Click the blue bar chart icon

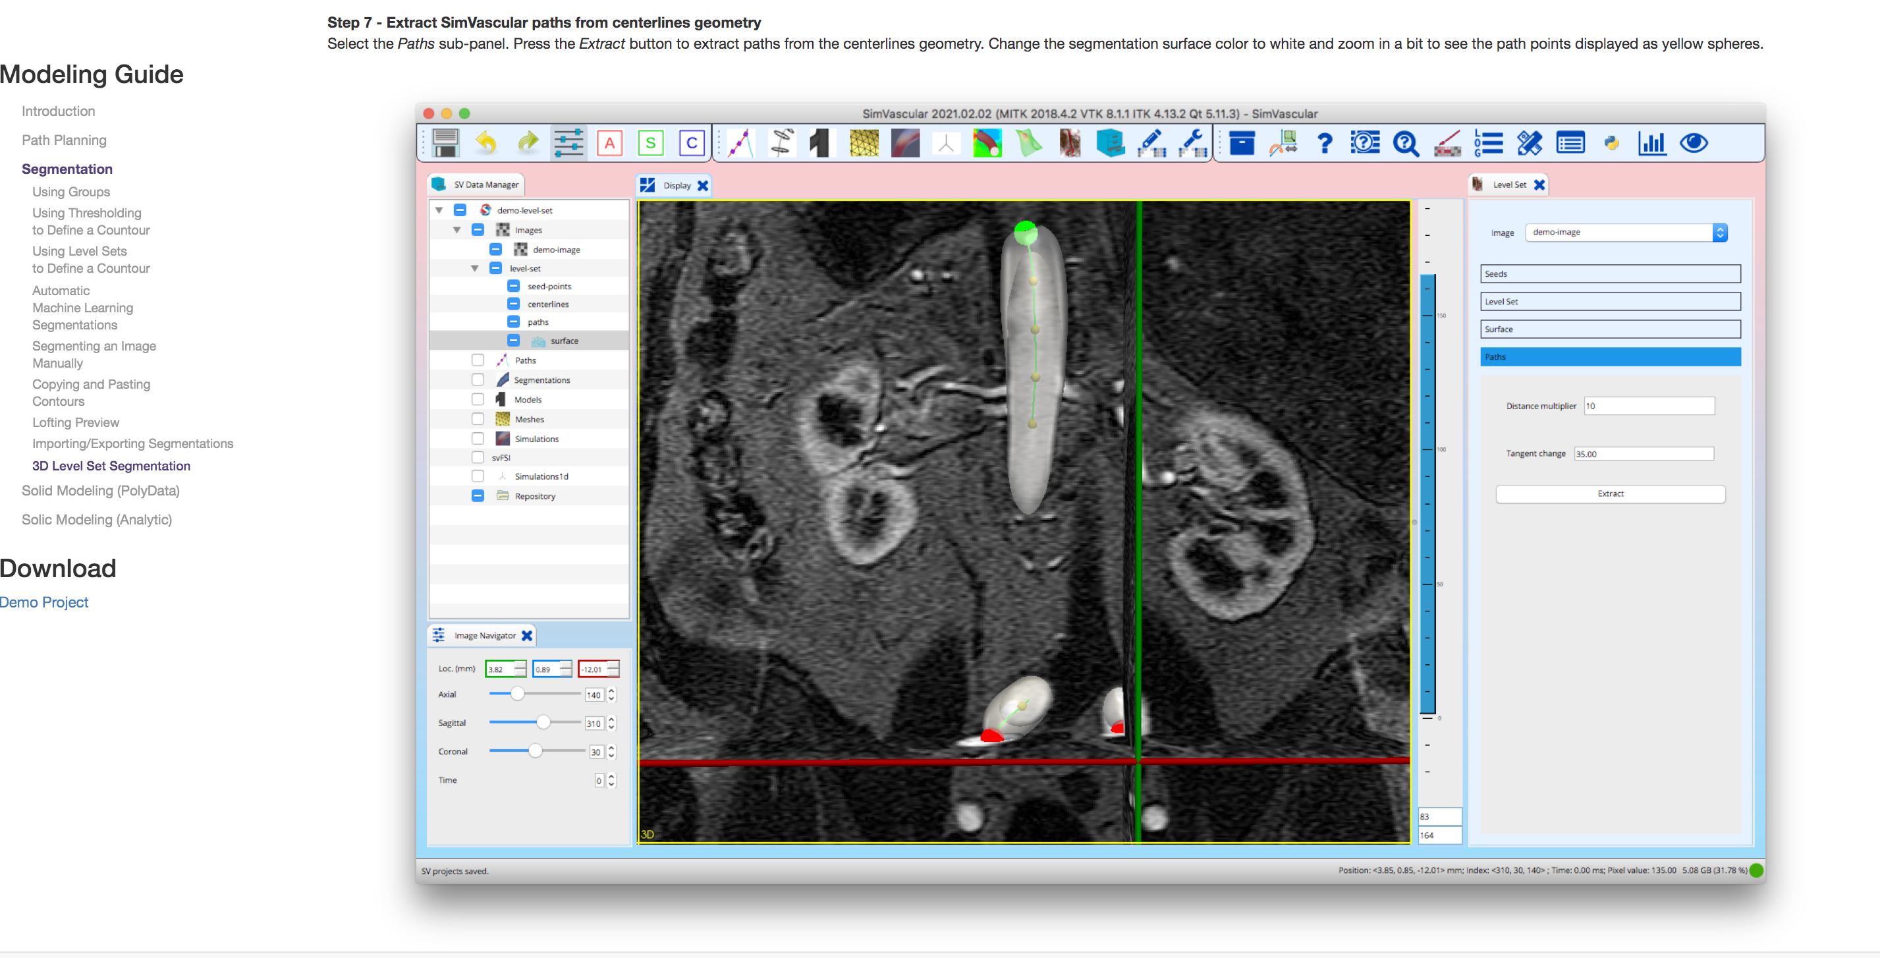1652,143
